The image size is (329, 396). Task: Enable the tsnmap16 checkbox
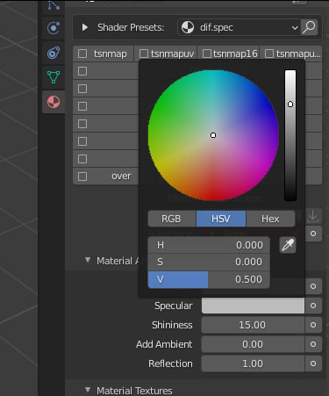tap(207, 54)
